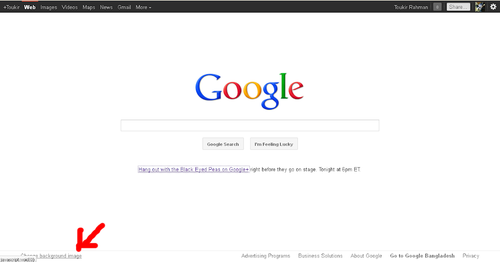Click the Google logo
The height and width of the screenshot is (262, 500).
pyautogui.click(x=250, y=91)
